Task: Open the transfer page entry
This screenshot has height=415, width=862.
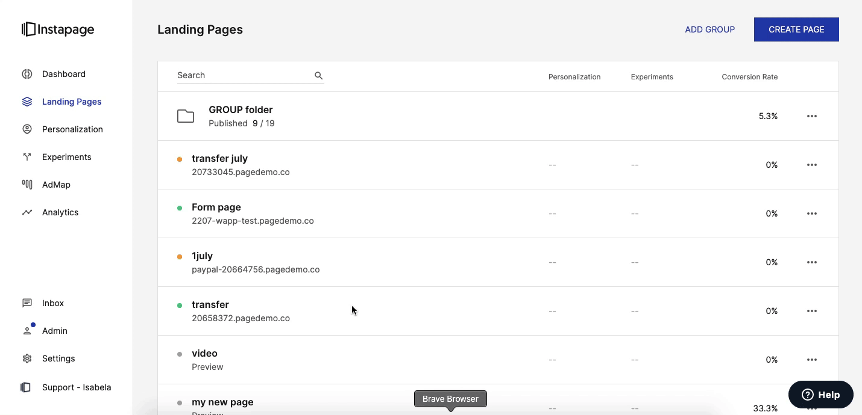Action: (210, 304)
